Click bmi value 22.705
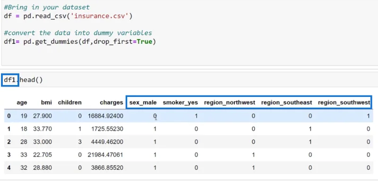Image resolution: width=378 pixels, height=182 pixels. pyautogui.click(x=43, y=155)
